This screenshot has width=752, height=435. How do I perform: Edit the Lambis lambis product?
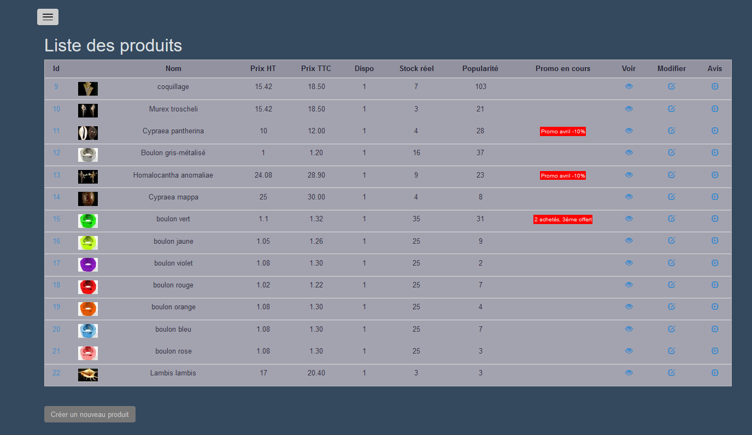tap(672, 373)
